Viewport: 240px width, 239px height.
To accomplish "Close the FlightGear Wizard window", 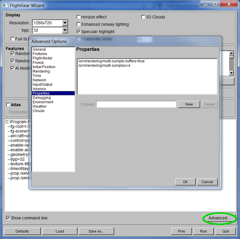I will [229, 4].
